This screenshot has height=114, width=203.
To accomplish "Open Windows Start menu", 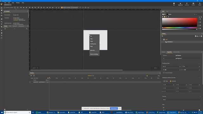I will click(x=2, y=112).
